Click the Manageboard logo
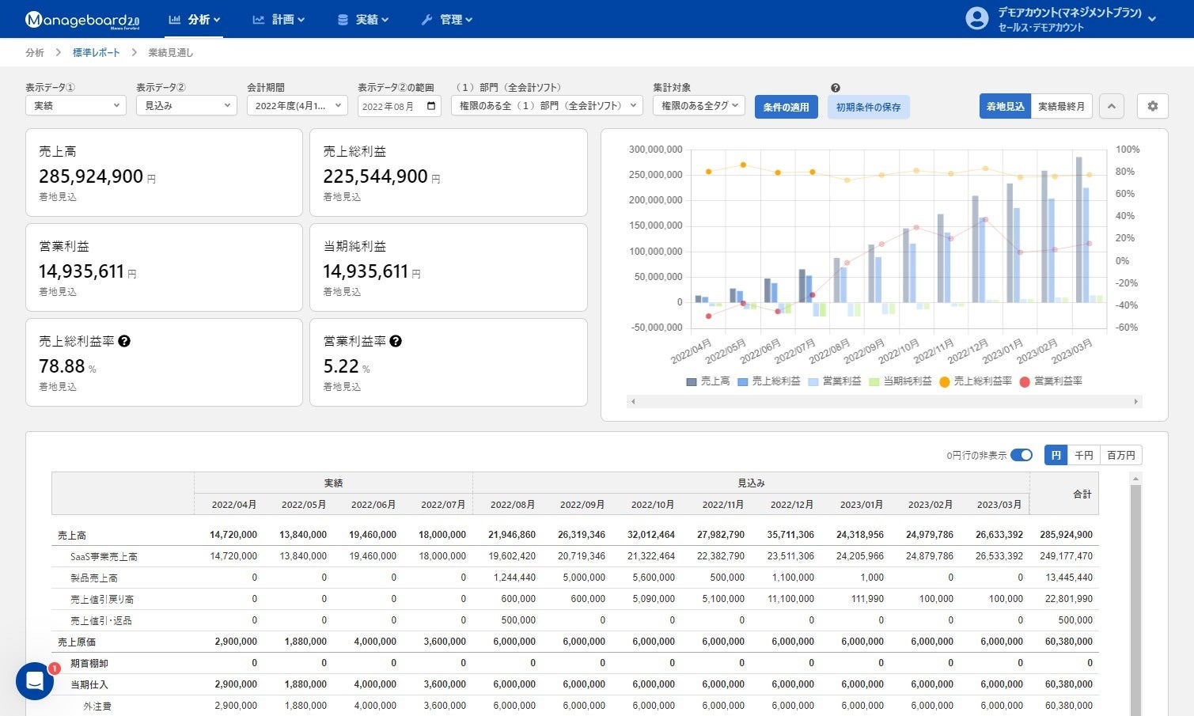 coord(82,20)
